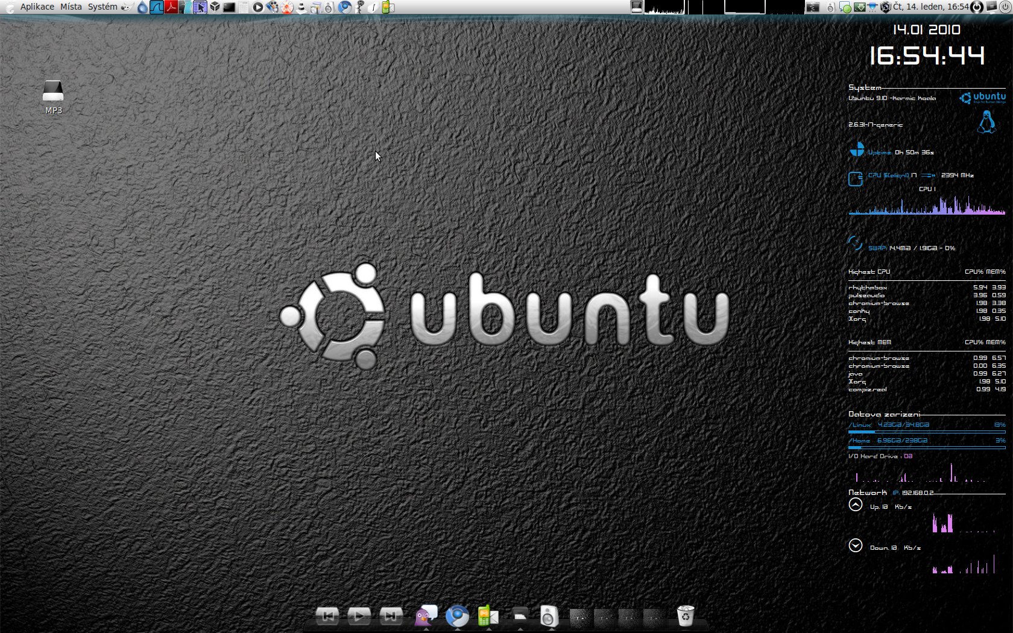Launch Chromium from the top panel
The image size is (1013, 633).
pos(344,7)
